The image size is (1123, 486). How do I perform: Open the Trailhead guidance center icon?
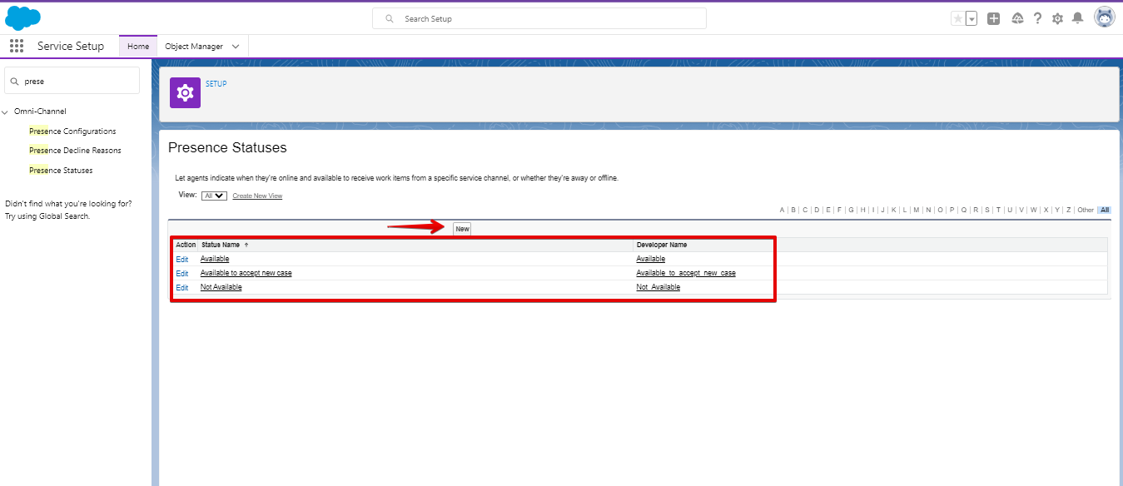pos(1017,17)
